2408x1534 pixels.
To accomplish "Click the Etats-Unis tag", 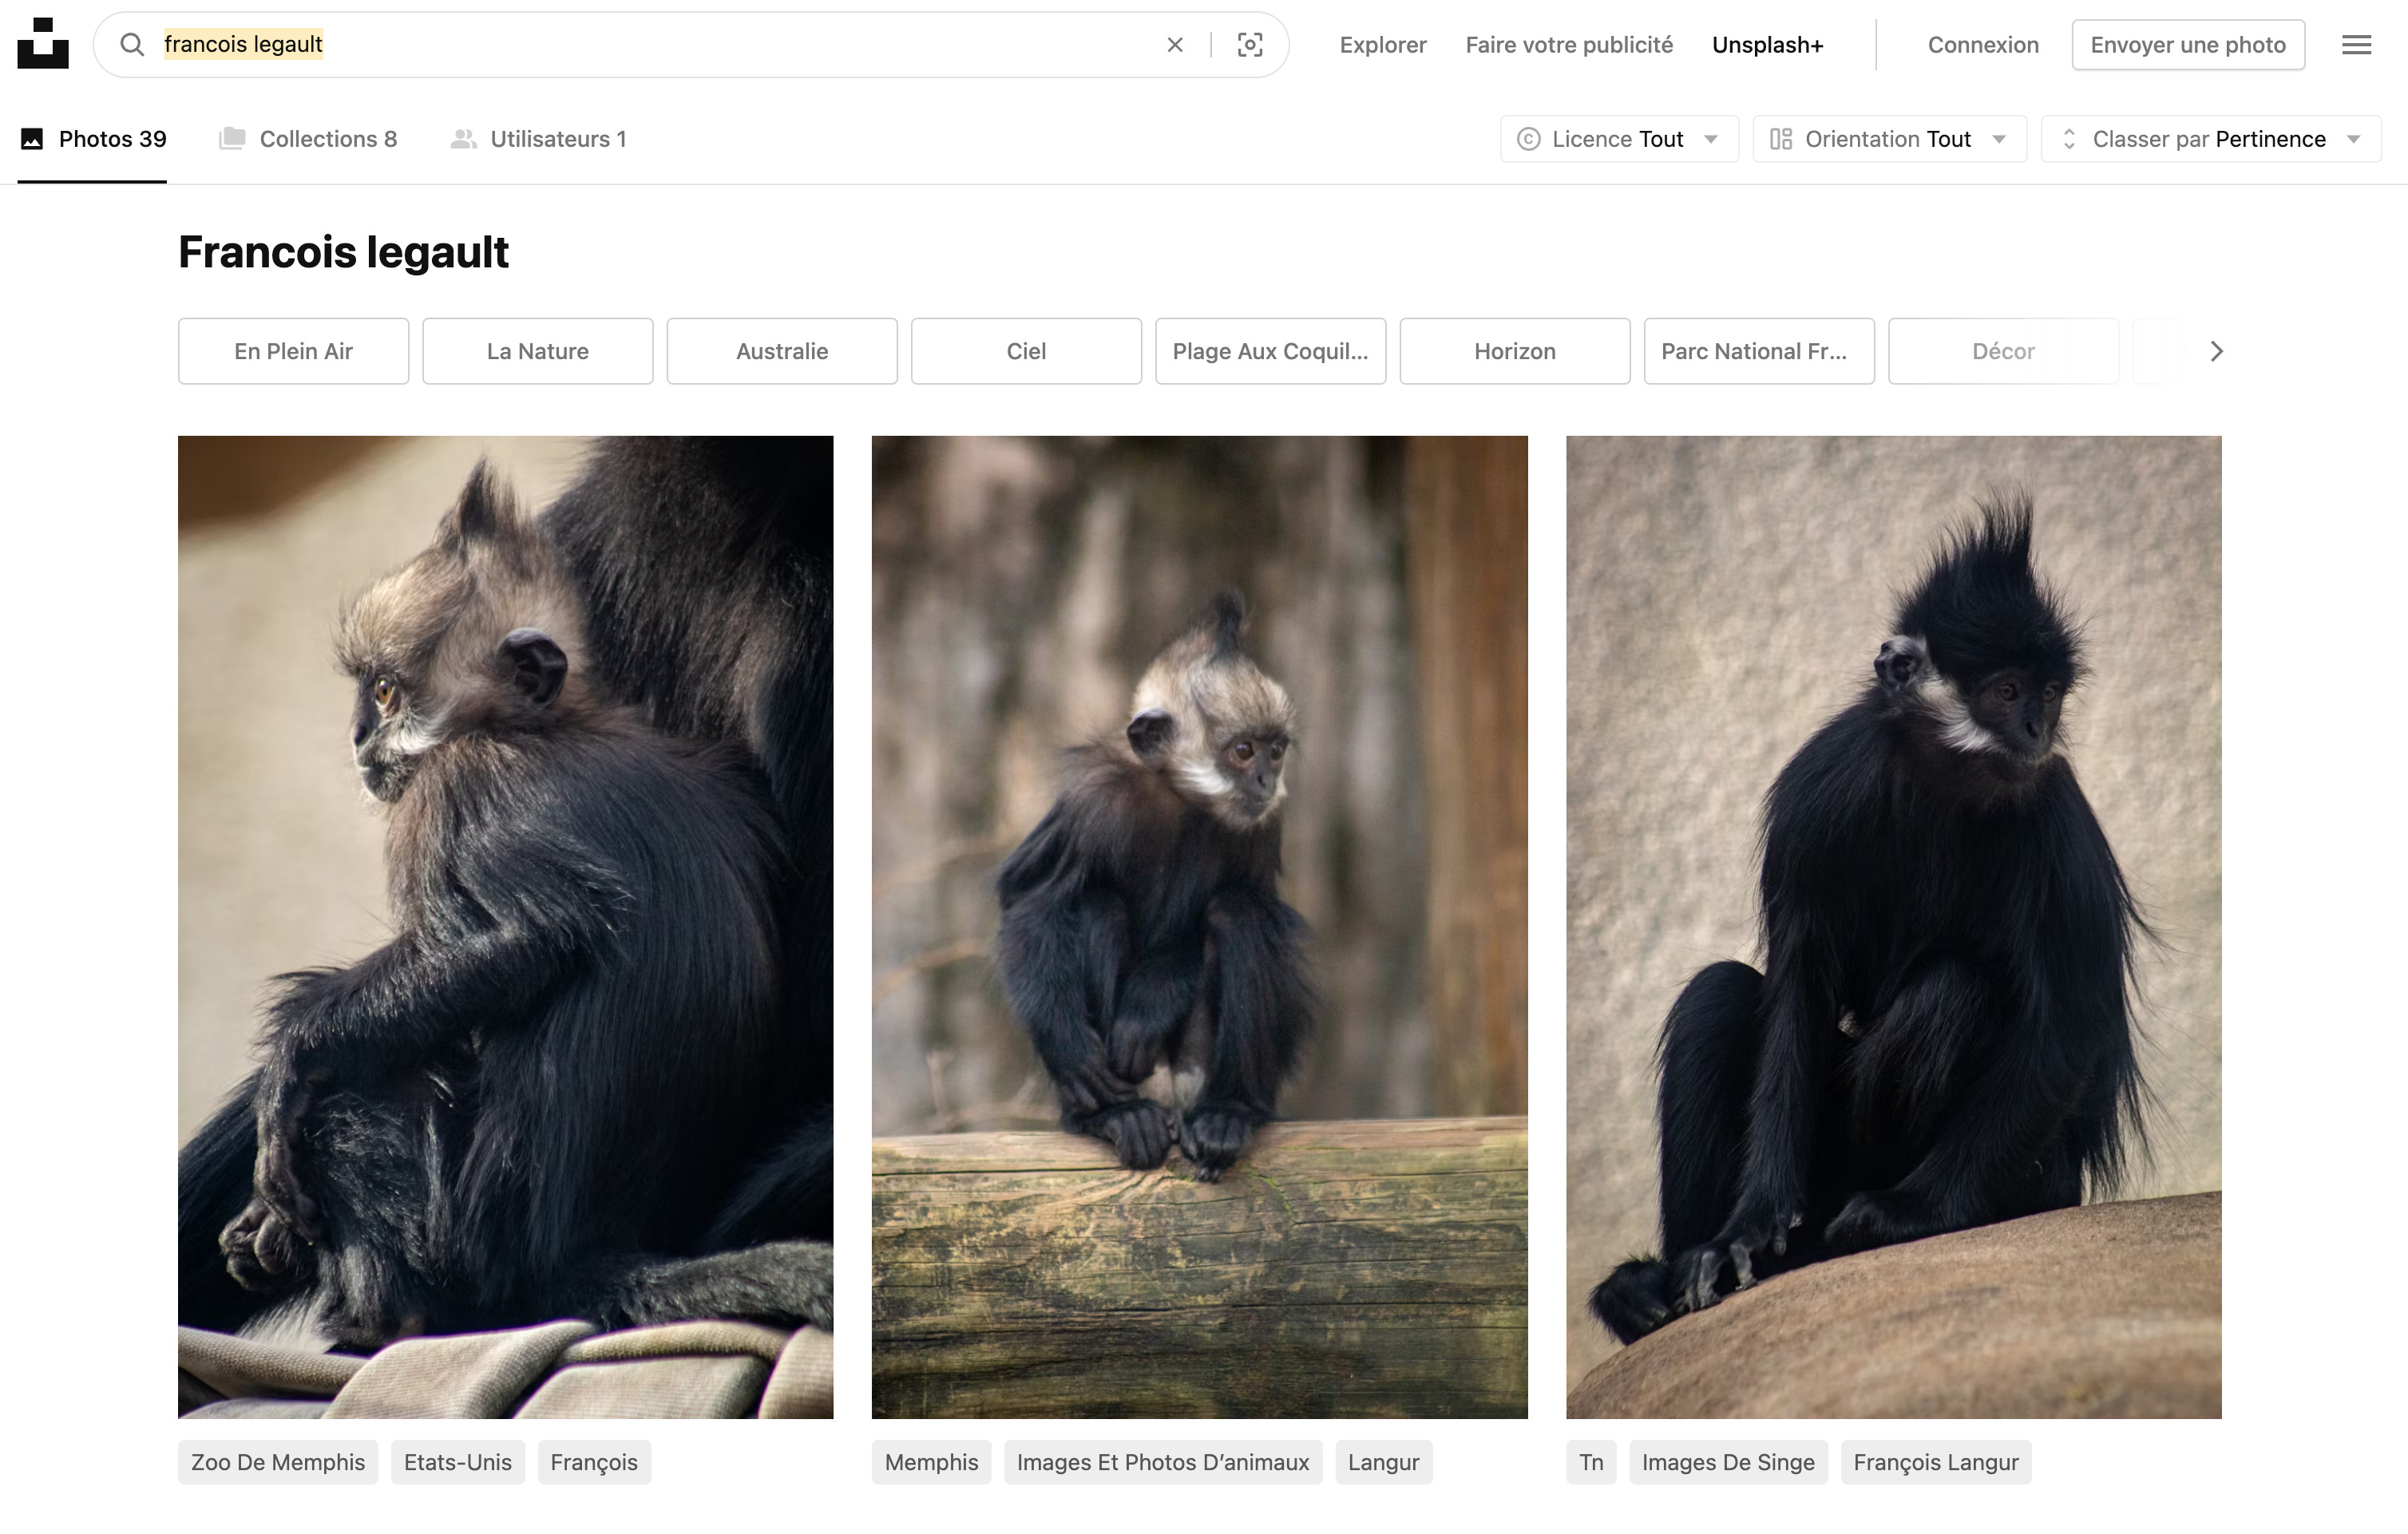I will [x=458, y=1462].
